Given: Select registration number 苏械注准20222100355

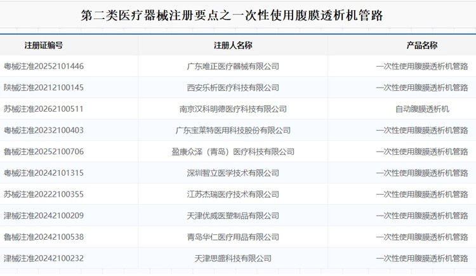Looking at the screenshot, I should pyautogui.click(x=44, y=194).
